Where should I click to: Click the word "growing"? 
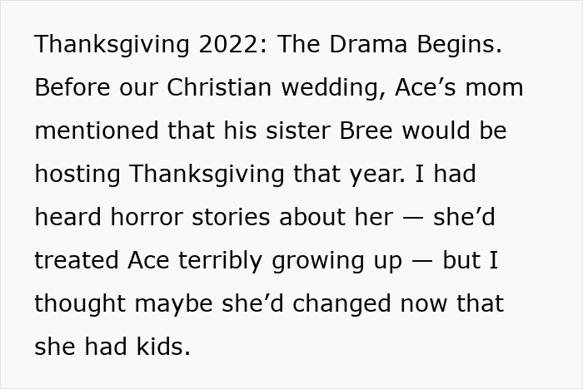(296, 260)
